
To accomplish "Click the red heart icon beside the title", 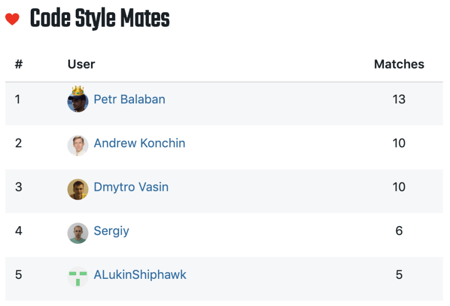I will coord(12,19).
